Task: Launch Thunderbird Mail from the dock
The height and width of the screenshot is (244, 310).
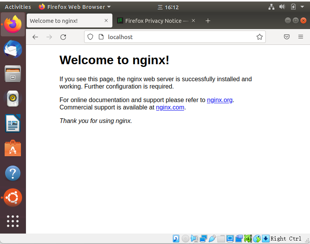Action: [13, 49]
